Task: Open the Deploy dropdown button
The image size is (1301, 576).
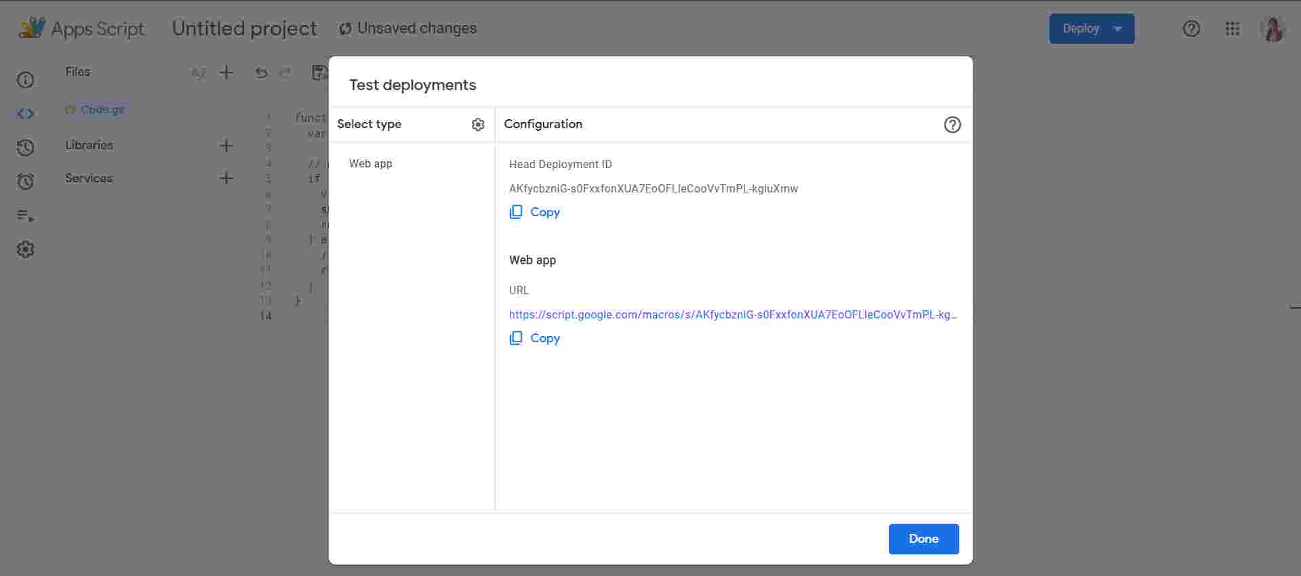Action: [1092, 28]
